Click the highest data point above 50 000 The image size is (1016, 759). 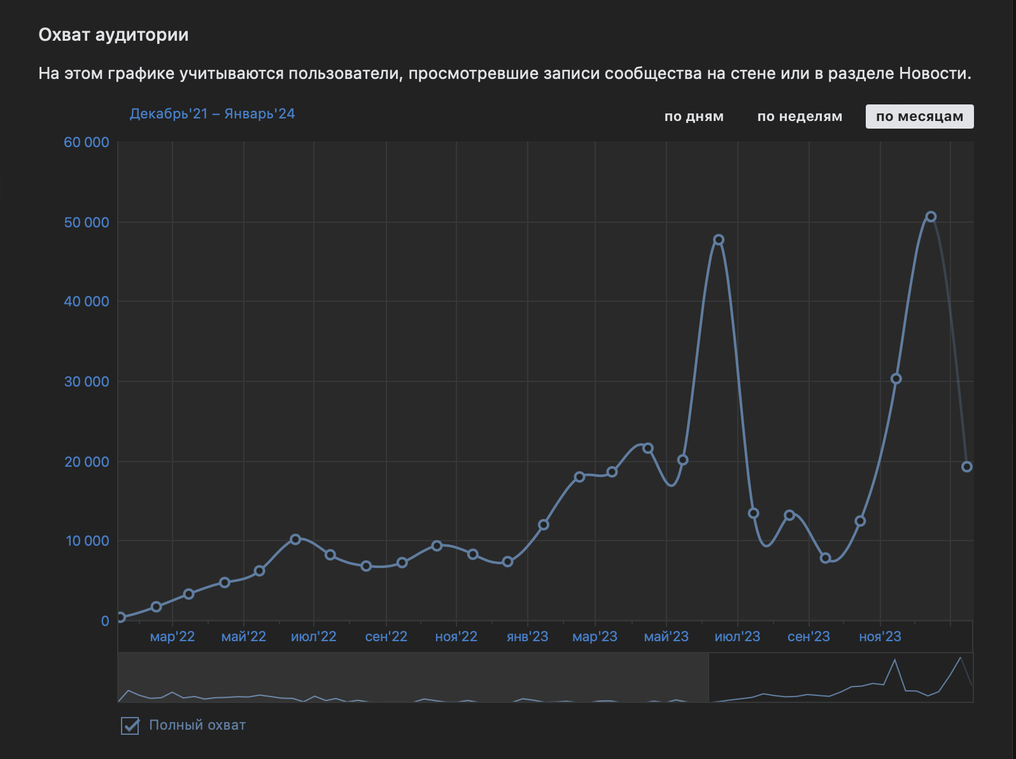click(931, 216)
